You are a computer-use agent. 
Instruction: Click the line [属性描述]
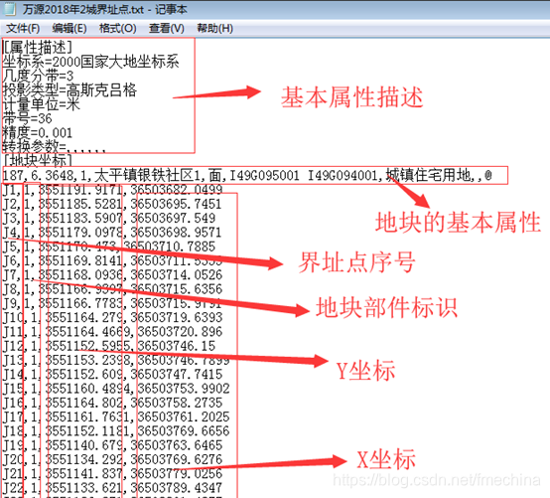(x=38, y=47)
